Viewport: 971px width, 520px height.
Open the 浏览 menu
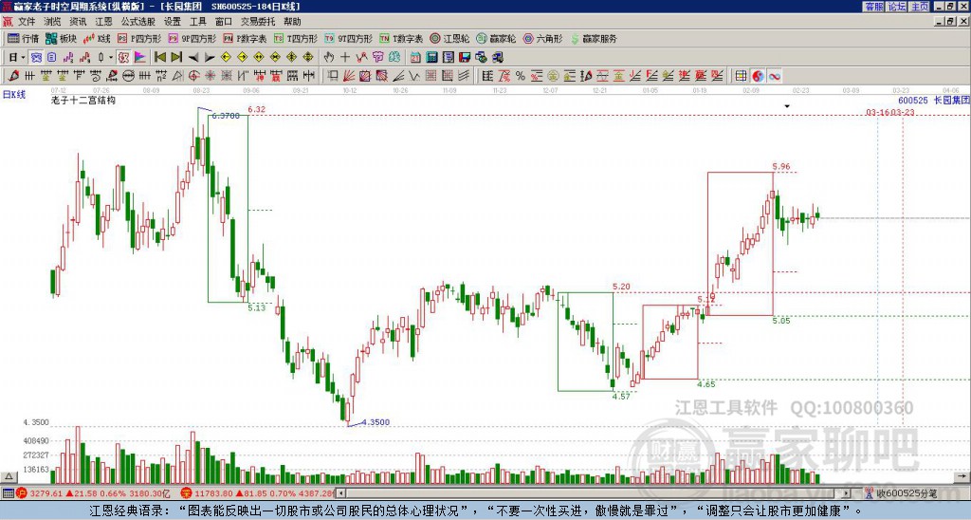click(52, 22)
